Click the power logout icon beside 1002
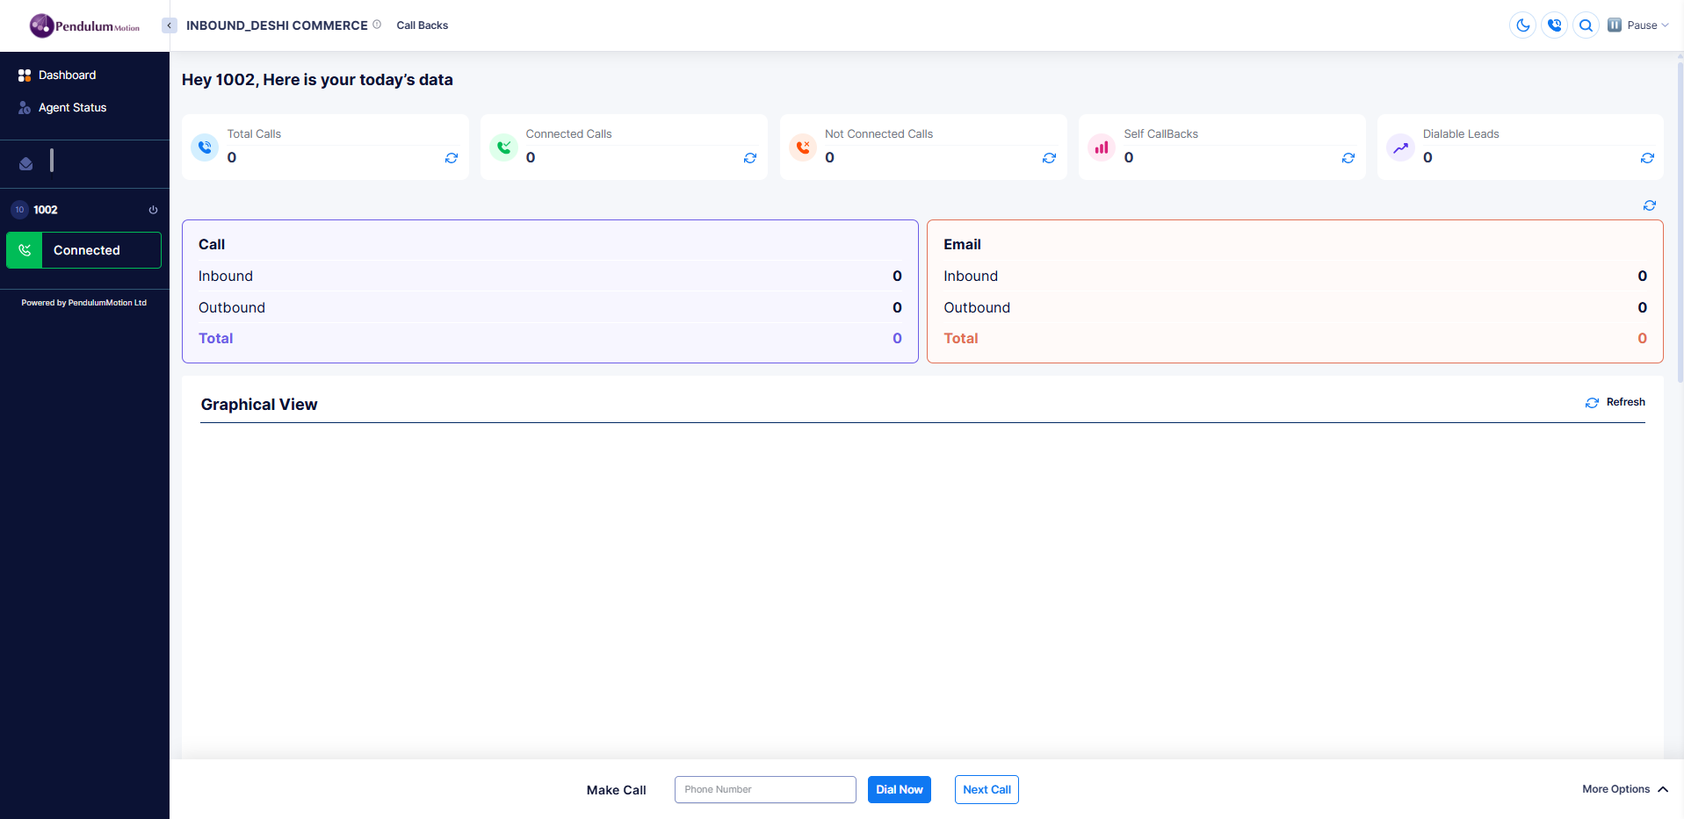The width and height of the screenshot is (1684, 819). click(153, 210)
